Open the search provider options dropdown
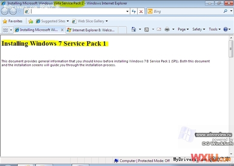The image size is (234, 166). click(231, 11)
